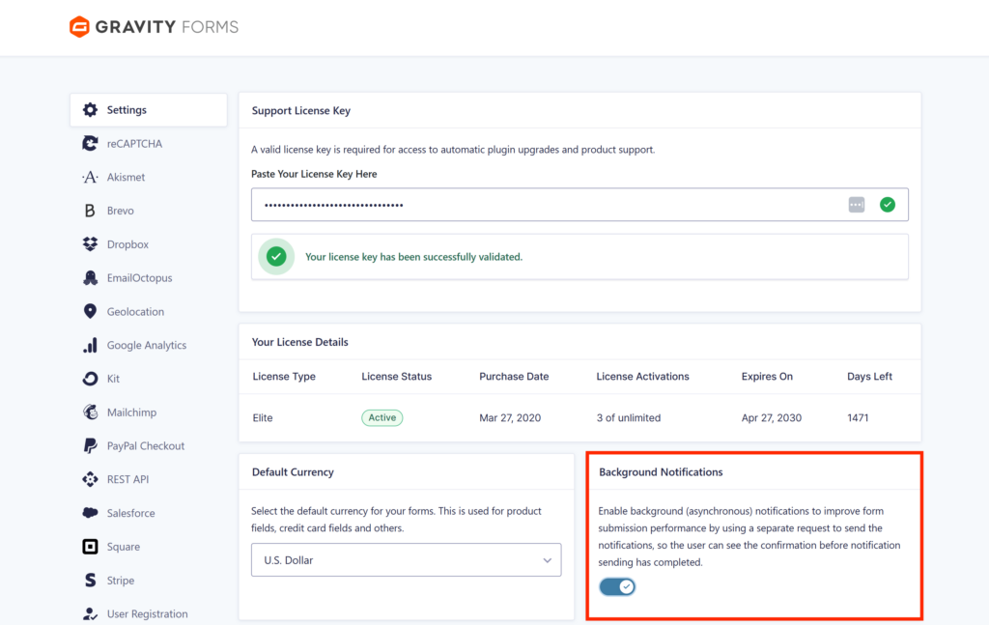989x625 pixels.
Task: Click the Dropbox add-on icon
Action: click(x=90, y=243)
